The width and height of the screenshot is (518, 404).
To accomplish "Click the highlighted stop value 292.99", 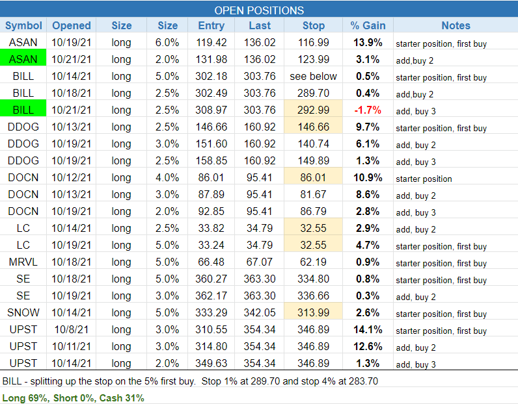I will pyautogui.click(x=313, y=110).
